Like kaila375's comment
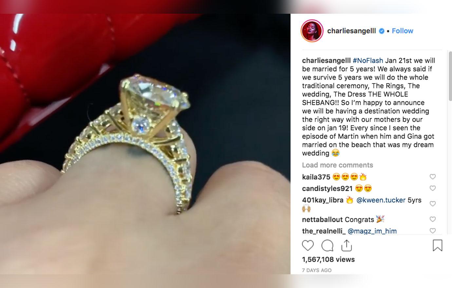 [433, 177]
